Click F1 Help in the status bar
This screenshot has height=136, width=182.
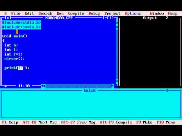[10, 122]
